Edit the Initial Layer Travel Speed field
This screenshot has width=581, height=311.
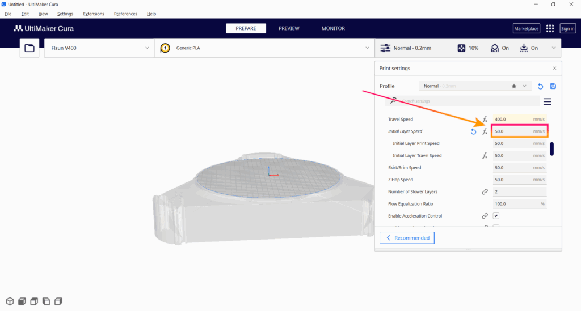click(x=520, y=156)
